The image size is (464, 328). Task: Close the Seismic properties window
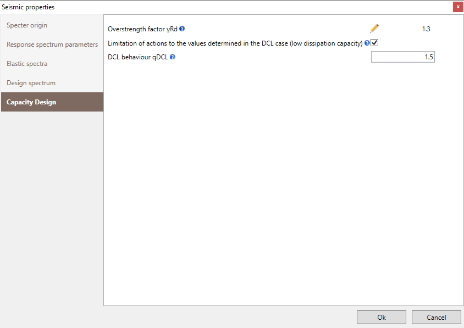point(458,7)
